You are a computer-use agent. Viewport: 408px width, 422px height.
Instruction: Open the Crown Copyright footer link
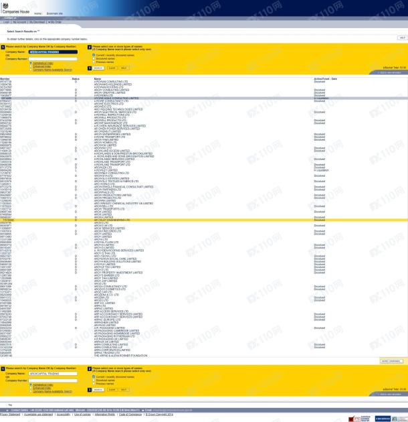click(159, 415)
